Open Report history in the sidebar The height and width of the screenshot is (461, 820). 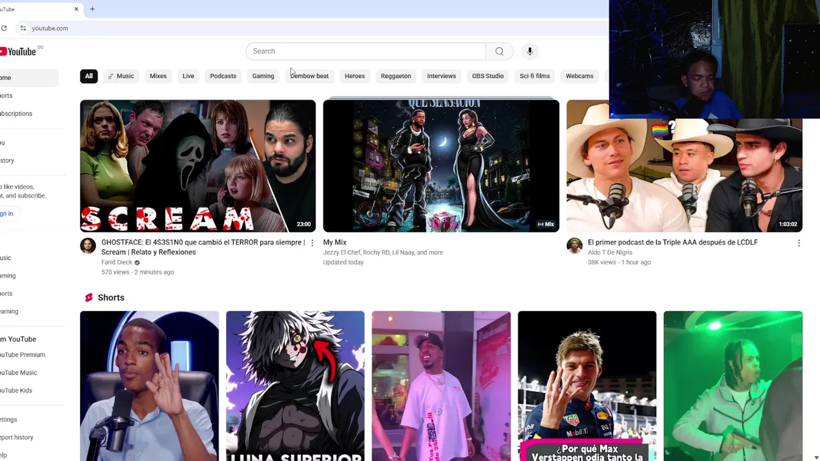[x=29, y=438]
